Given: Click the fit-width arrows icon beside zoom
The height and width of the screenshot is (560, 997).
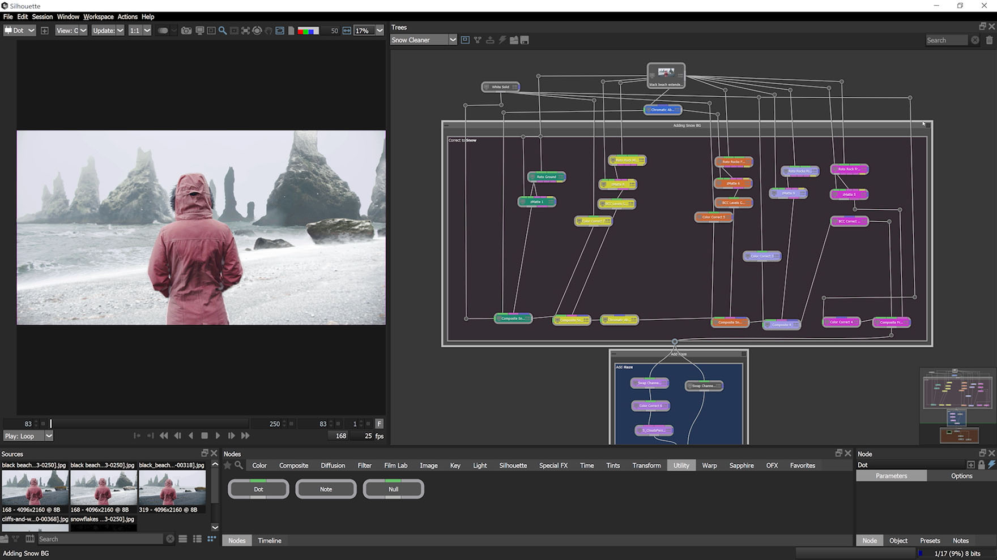Looking at the screenshot, I should (347, 31).
